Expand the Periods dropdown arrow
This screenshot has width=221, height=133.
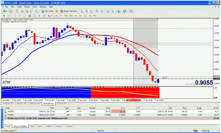click(127, 11)
